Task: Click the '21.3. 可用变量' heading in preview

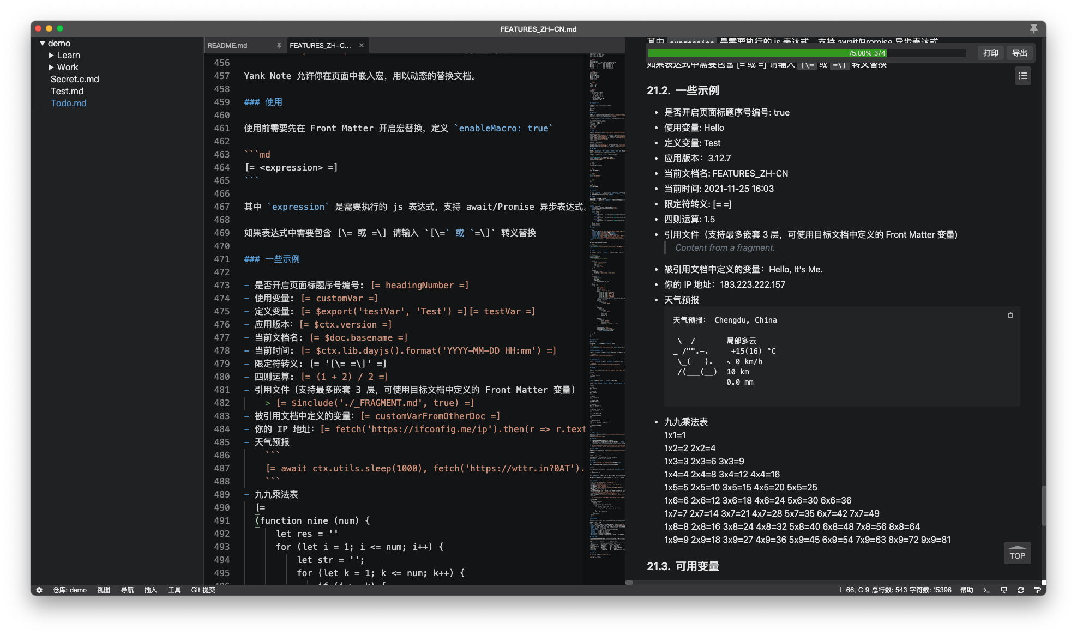Action: [683, 566]
